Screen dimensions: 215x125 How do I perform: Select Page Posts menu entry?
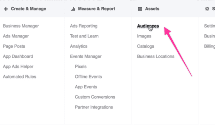click(x=14, y=46)
